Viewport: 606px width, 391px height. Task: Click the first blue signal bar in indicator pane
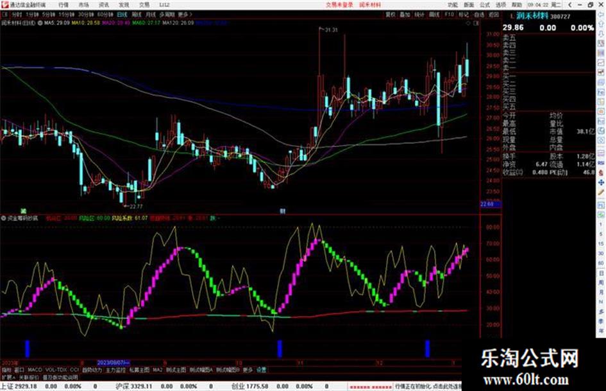[28, 349]
